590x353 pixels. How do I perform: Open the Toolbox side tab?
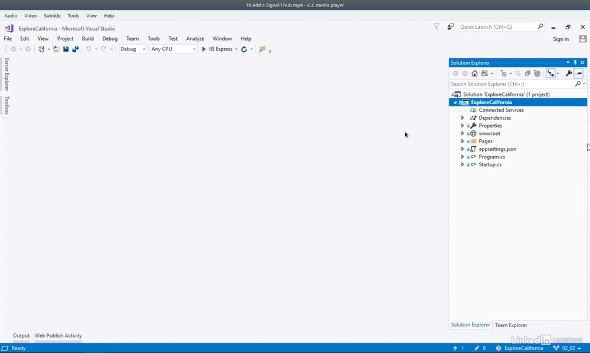[x=6, y=105]
